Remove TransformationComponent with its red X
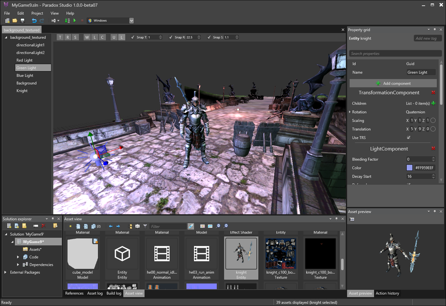 pyautogui.click(x=433, y=93)
